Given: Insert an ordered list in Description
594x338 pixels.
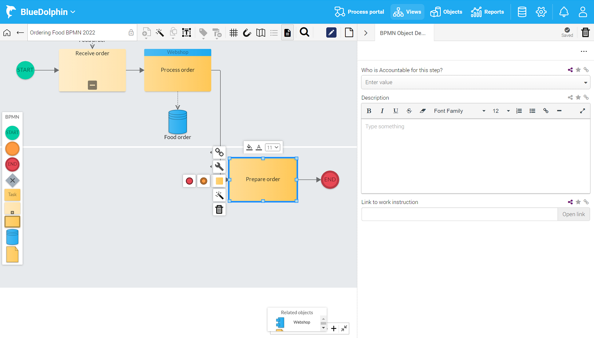Looking at the screenshot, I should [519, 111].
